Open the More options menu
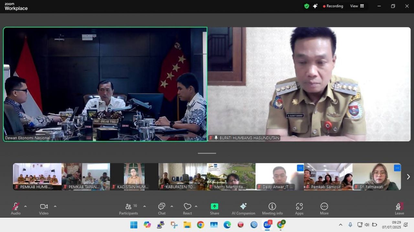Image resolution: width=414 pixels, height=232 pixels. (324, 209)
